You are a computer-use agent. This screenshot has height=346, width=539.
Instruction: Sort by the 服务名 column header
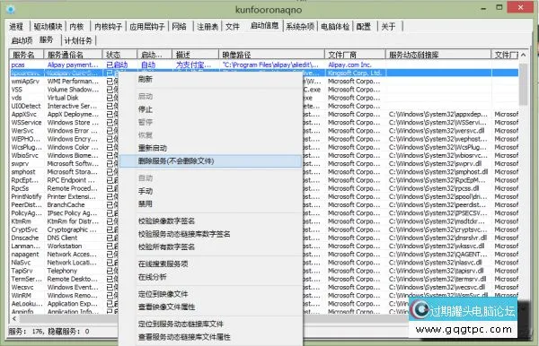tap(26, 55)
